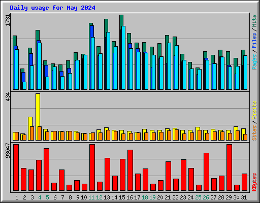Click the Pages legend label

tap(254, 62)
